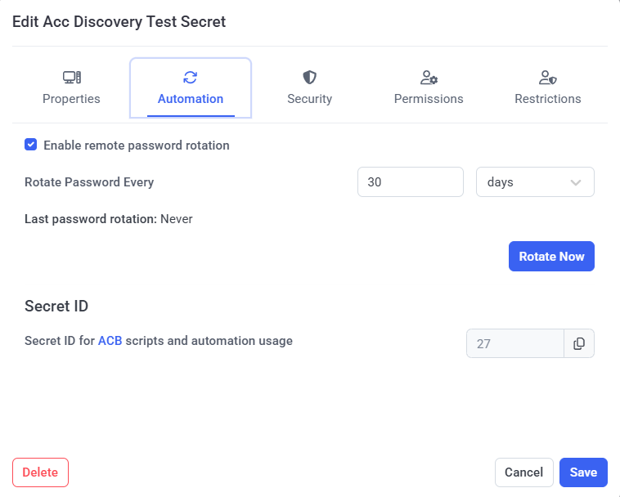Switch to the Properties tab label

(x=71, y=99)
